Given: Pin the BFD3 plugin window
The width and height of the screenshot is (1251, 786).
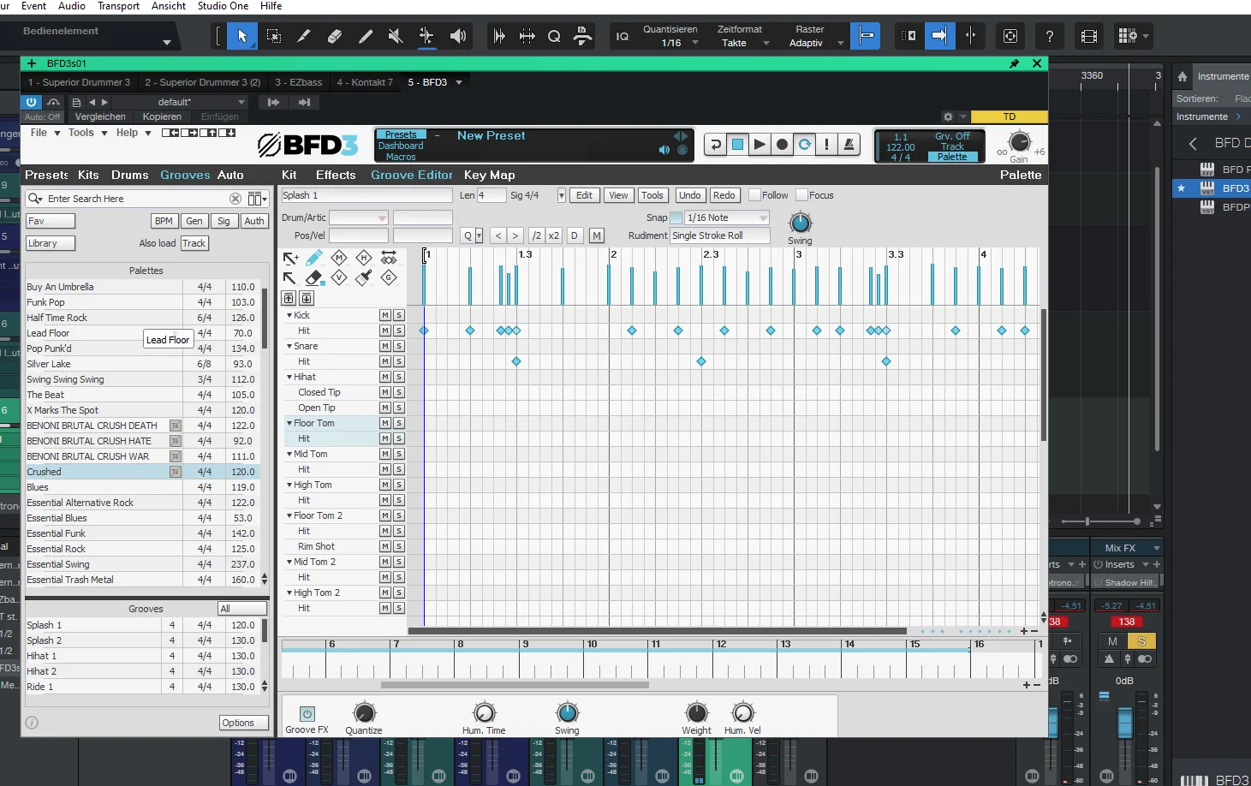Looking at the screenshot, I should coord(1015,63).
